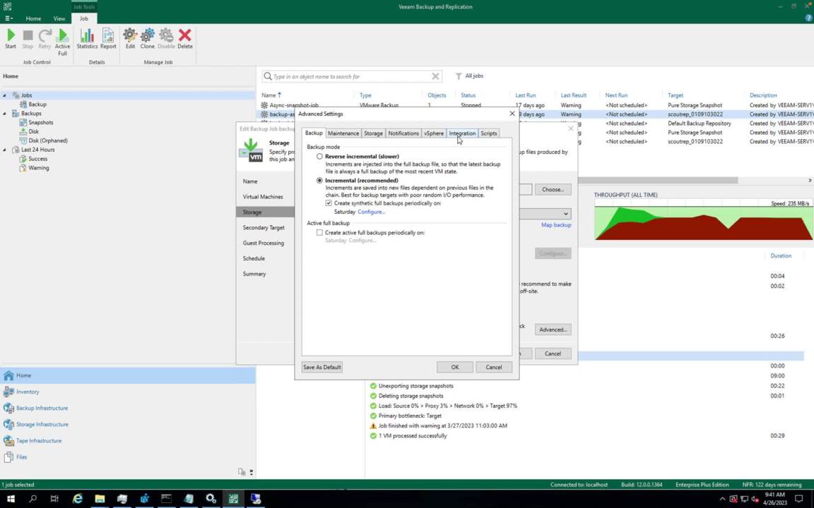
Task: Click the Save As Default button
Action: [322, 367]
